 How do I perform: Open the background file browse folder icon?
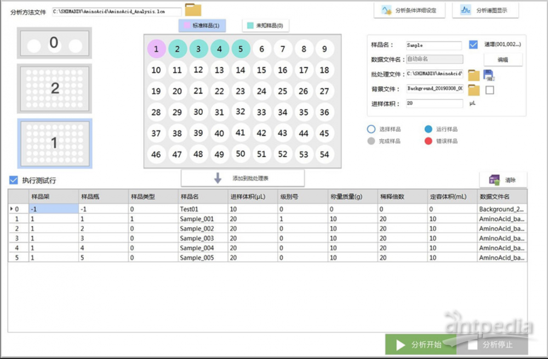tap(473, 89)
